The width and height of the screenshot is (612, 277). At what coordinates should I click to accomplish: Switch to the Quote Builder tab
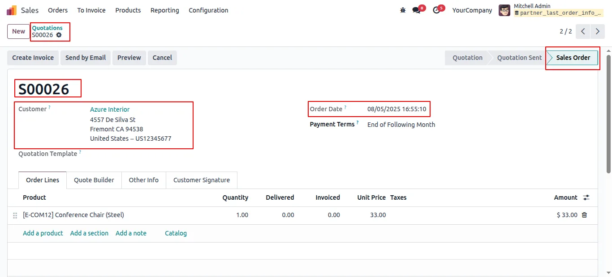pos(94,180)
